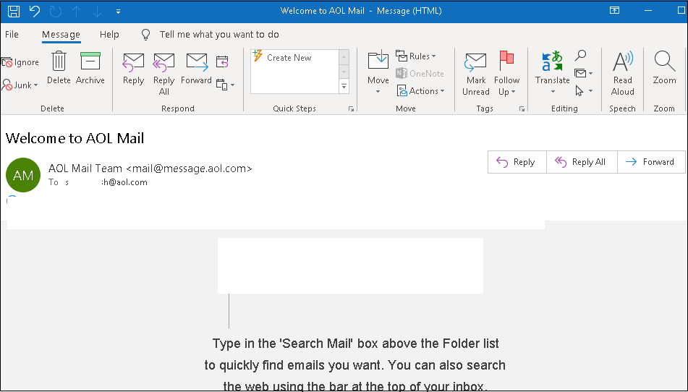Image resolution: width=688 pixels, height=392 pixels.
Task: Click the Ribbon Display Options icon
Action: click(615, 11)
